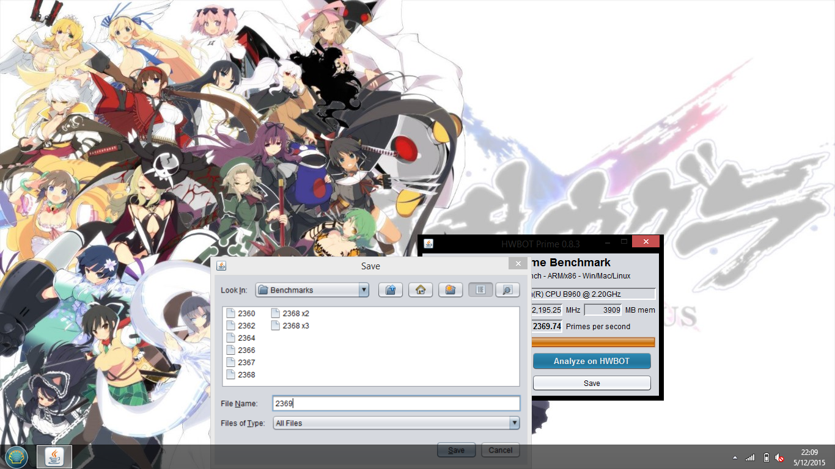Open the Look In folder dropdown
Image resolution: width=835 pixels, height=469 pixels.
click(x=312, y=290)
